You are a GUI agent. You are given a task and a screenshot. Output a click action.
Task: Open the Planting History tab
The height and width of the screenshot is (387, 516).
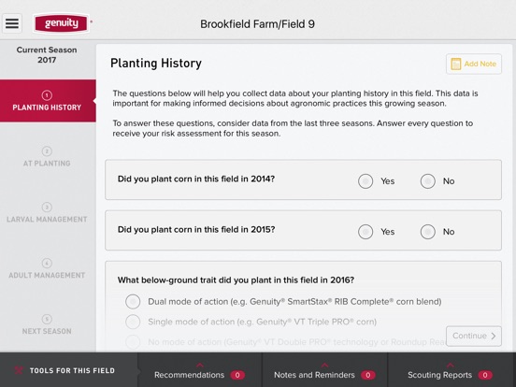tap(48, 101)
